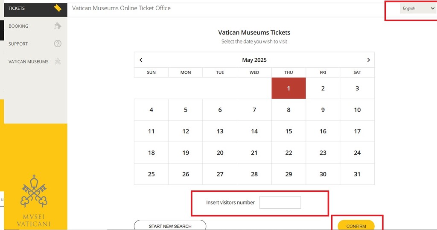
Task: Select May 29 on the calendar
Action: [288, 174]
